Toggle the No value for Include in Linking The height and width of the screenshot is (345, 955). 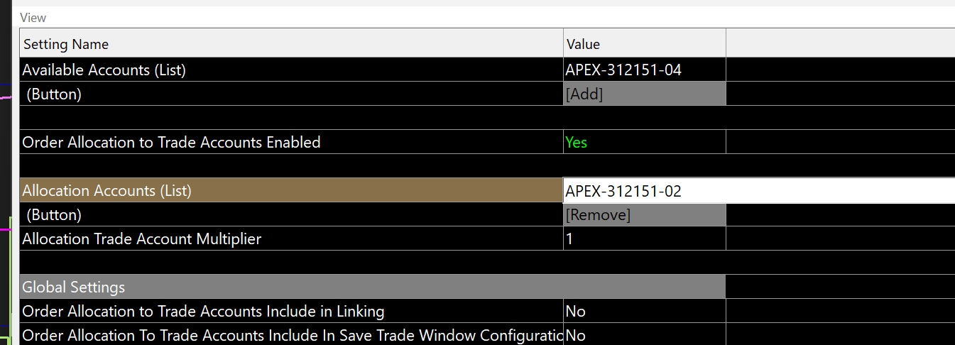pyautogui.click(x=645, y=311)
